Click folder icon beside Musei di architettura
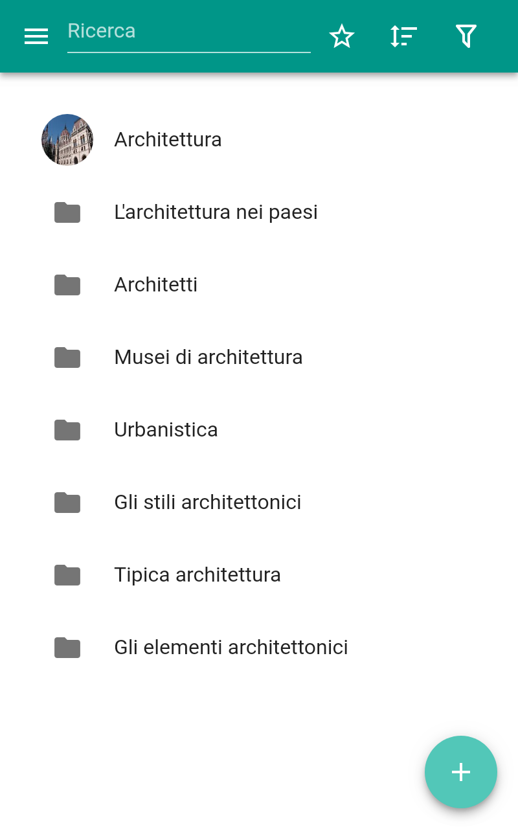The image size is (518, 829). [67, 358]
